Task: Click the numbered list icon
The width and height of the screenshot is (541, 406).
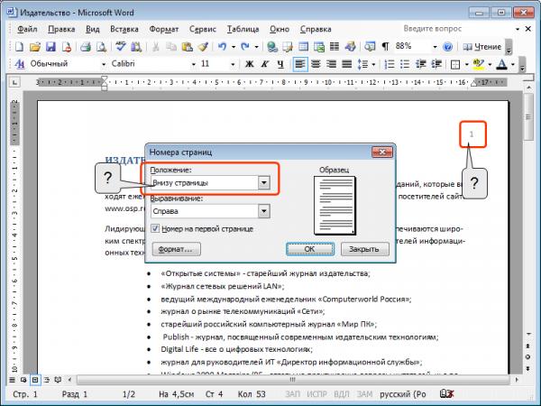Action: (x=390, y=64)
